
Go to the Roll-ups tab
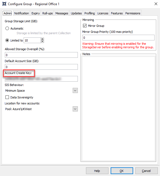(47, 13)
